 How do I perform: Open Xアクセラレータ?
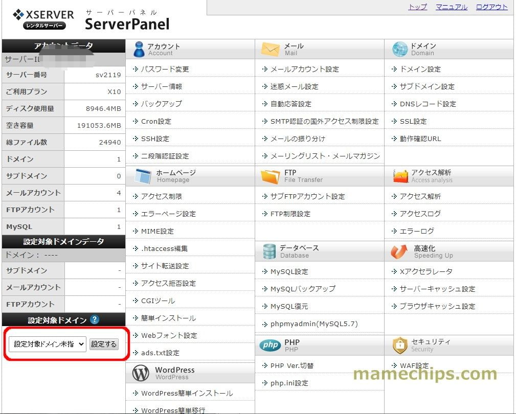[x=426, y=271]
